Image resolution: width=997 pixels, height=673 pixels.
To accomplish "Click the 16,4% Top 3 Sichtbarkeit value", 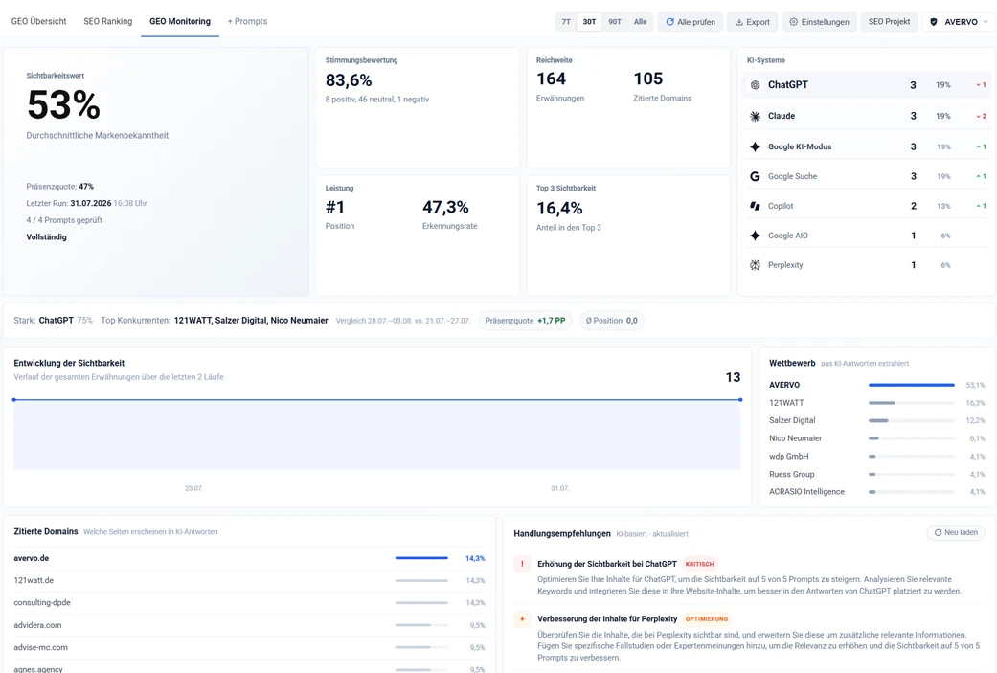I will [559, 209].
